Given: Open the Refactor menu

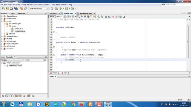Looking at the screenshot, I should (30, 5).
